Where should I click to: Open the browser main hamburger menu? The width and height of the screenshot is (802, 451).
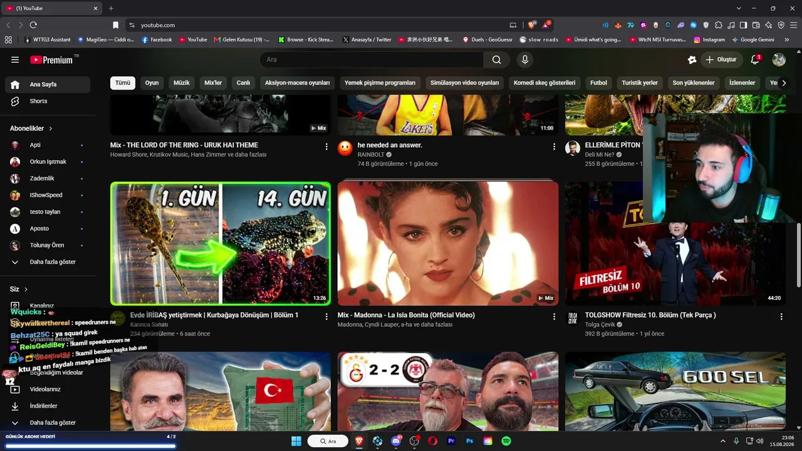coord(793,25)
